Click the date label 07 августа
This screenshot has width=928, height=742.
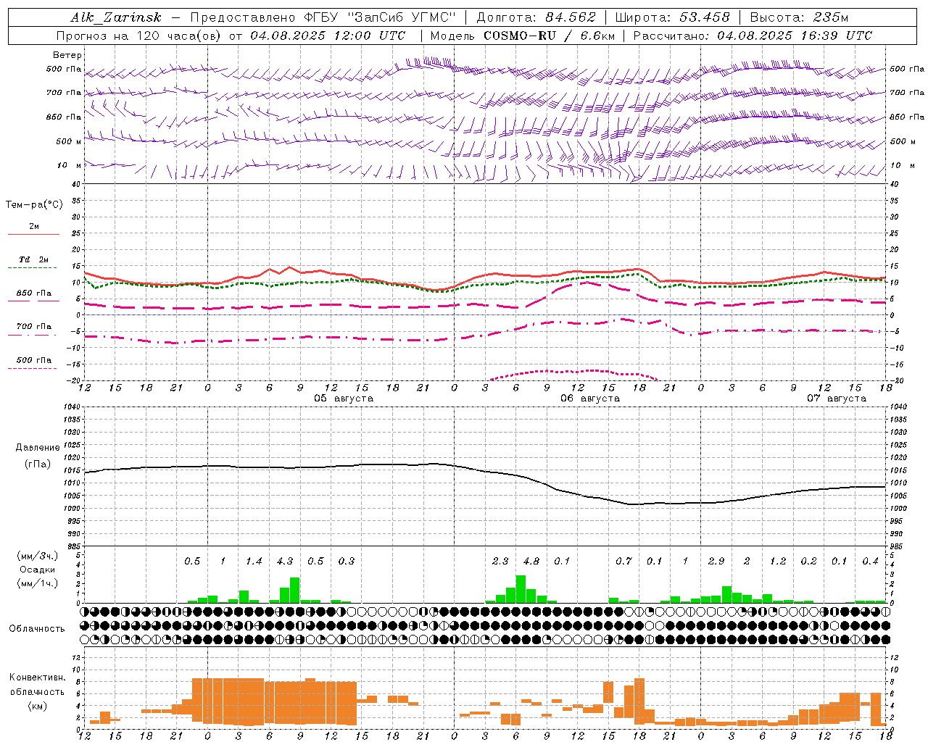click(x=837, y=399)
